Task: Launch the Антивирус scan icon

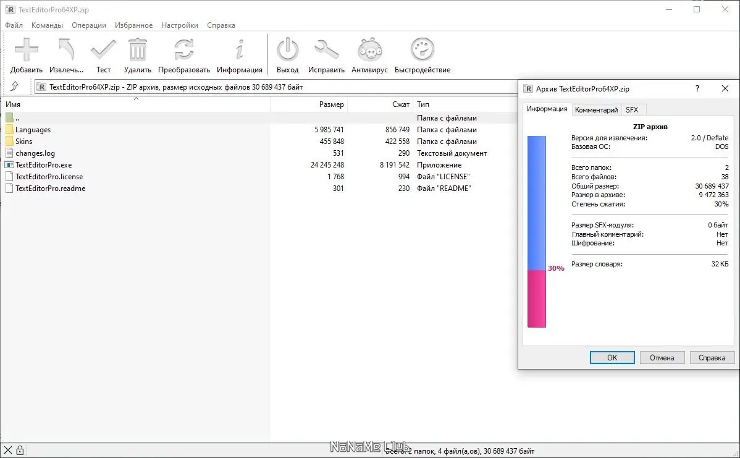Action: tap(369, 49)
